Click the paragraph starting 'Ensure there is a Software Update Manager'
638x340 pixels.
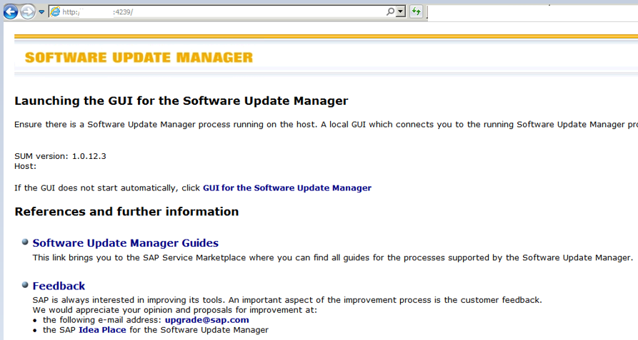(326, 125)
